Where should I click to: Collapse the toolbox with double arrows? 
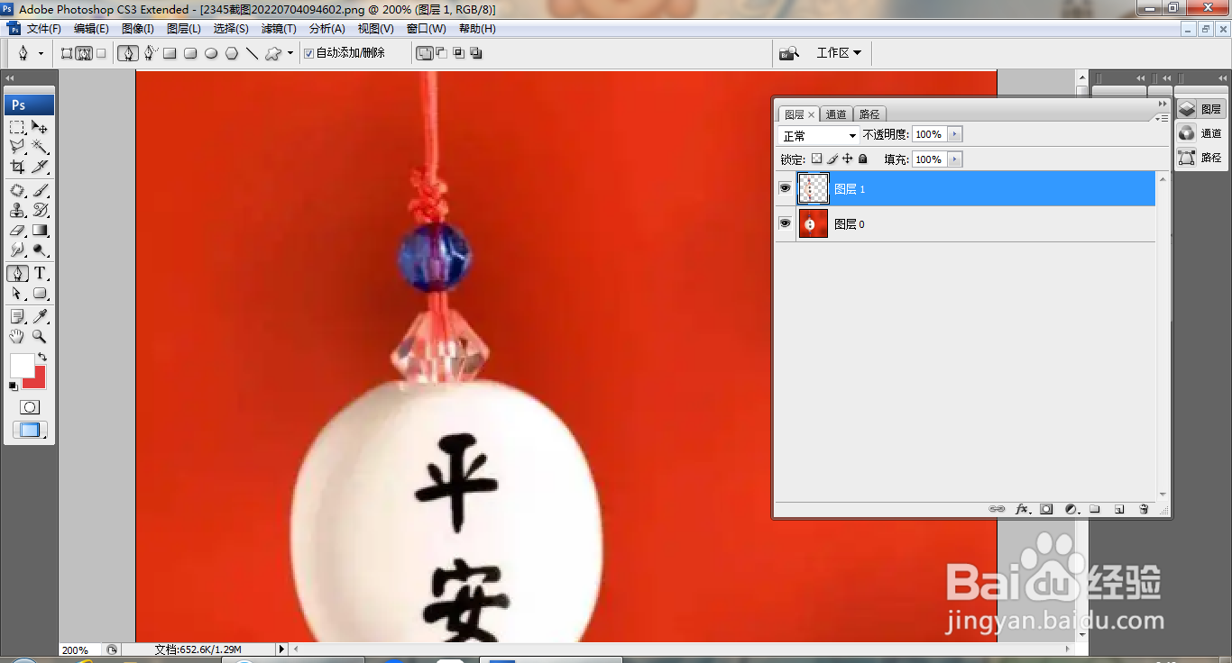point(10,78)
